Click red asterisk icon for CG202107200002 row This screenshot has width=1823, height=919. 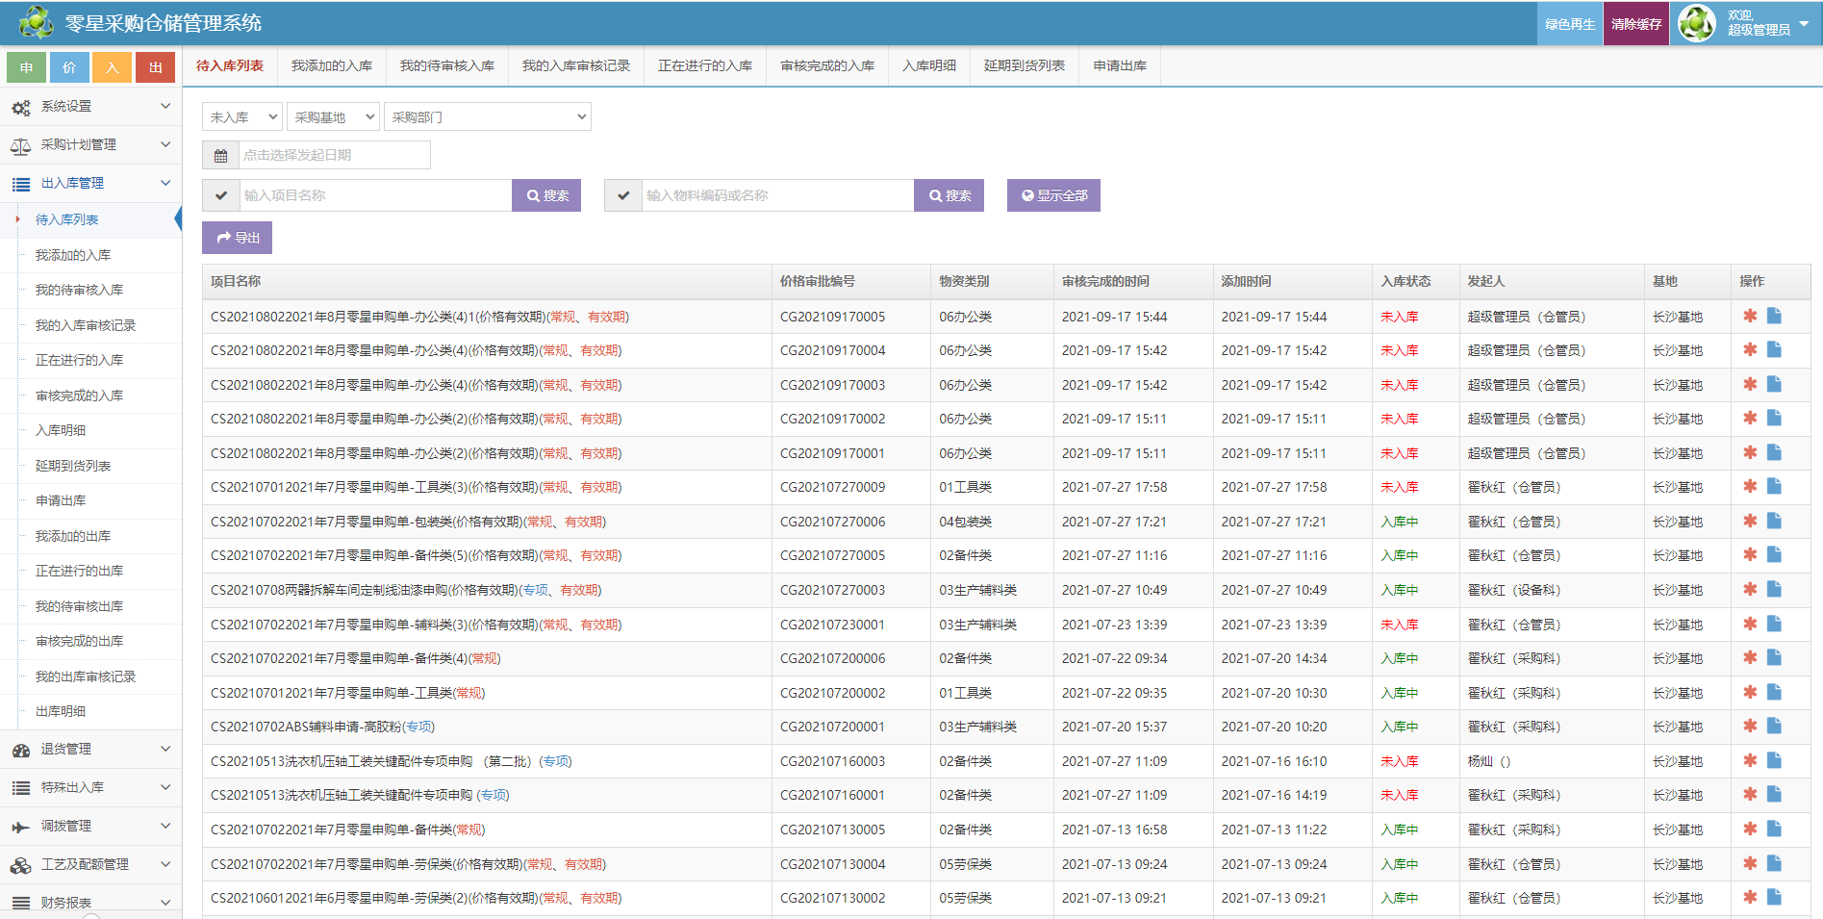[x=1750, y=692]
